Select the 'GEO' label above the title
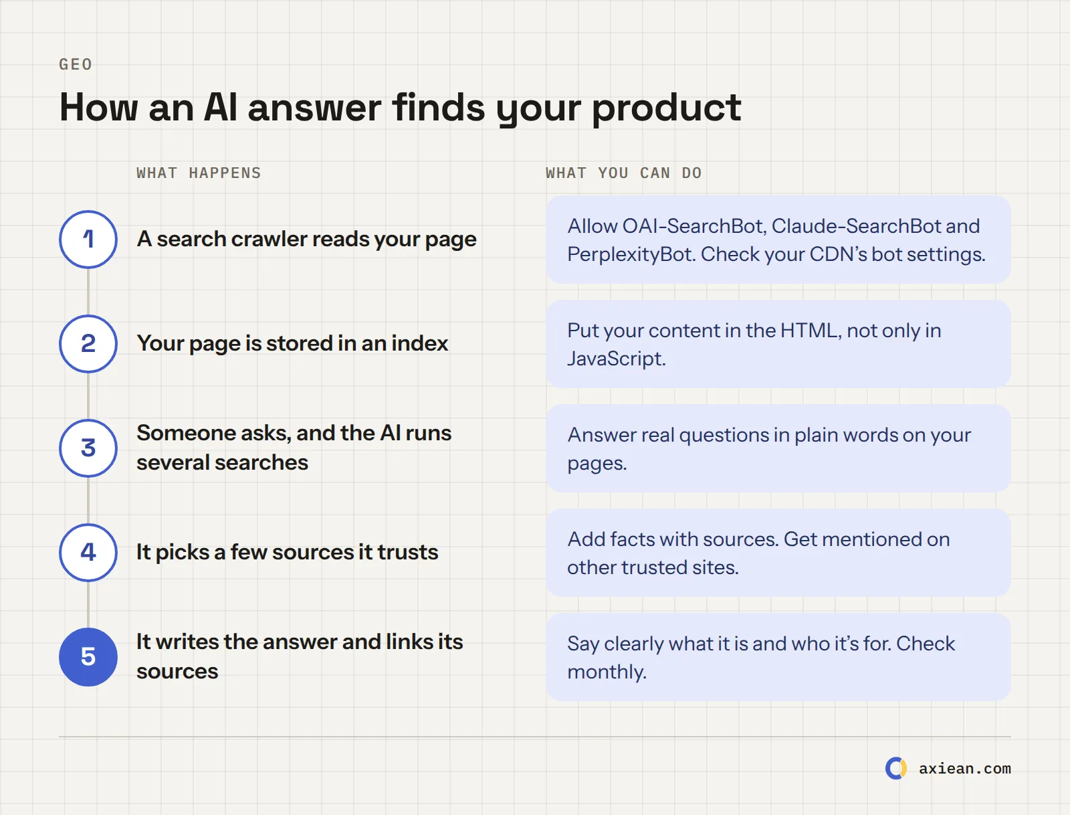1070x815 pixels. 76,64
